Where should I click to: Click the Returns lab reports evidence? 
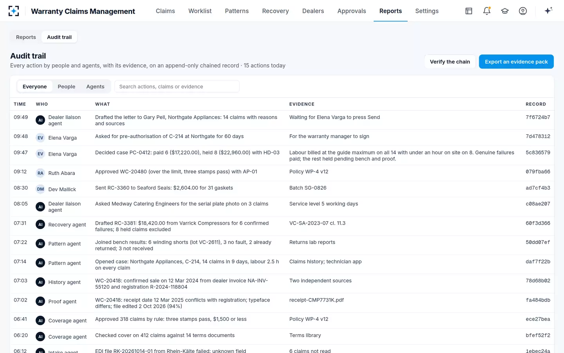312,242
